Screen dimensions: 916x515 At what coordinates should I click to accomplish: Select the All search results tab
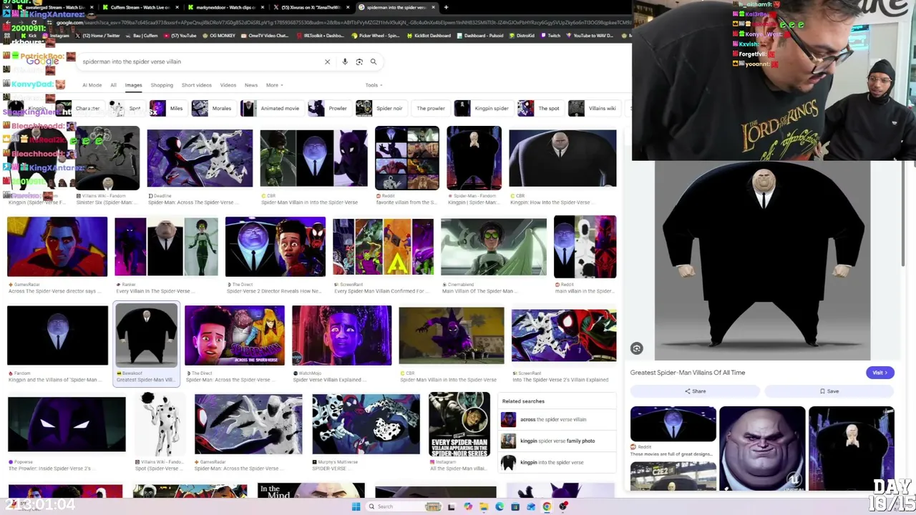coord(113,85)
